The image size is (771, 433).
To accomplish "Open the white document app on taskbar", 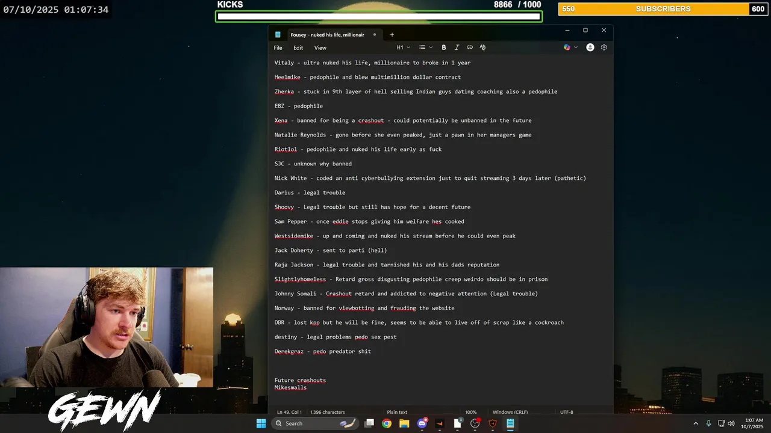I will point(457,423).
